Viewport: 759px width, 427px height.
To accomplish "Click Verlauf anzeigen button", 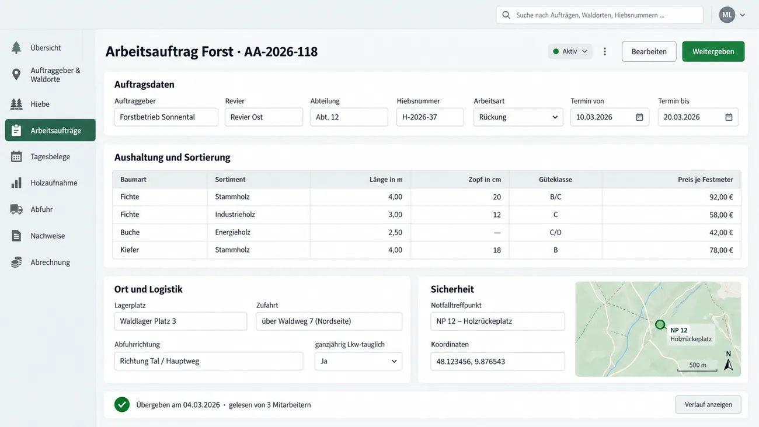I will pyautogui.click(x=708, y=404).
